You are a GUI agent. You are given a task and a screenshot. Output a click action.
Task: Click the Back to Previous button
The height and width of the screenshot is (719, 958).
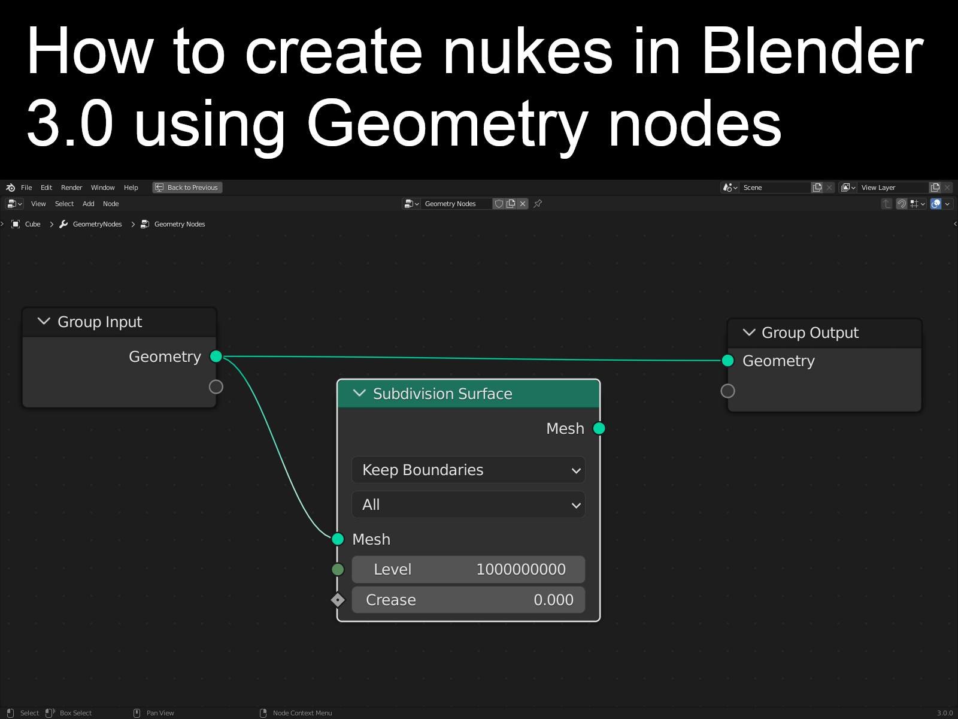pos(187,188)
